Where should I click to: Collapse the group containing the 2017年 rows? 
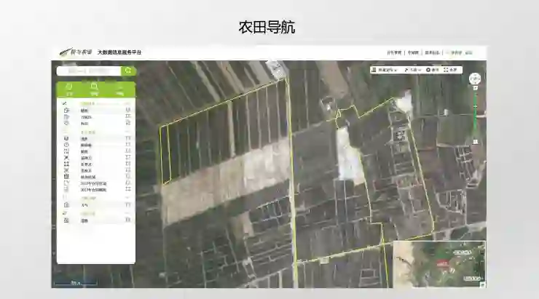[x=127, y=132]
